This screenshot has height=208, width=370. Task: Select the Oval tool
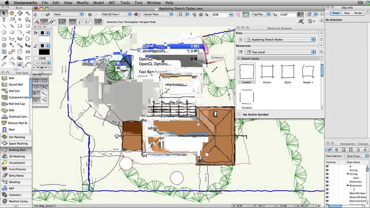tap(12, 32)
